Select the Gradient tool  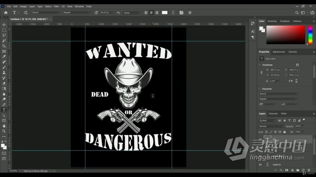pyautogui.click(x=4, y=89)
